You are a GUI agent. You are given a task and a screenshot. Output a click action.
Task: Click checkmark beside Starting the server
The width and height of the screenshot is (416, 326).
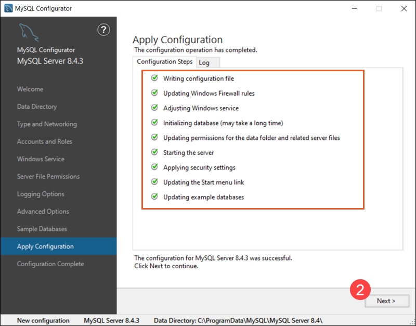[x=154, y=152]
